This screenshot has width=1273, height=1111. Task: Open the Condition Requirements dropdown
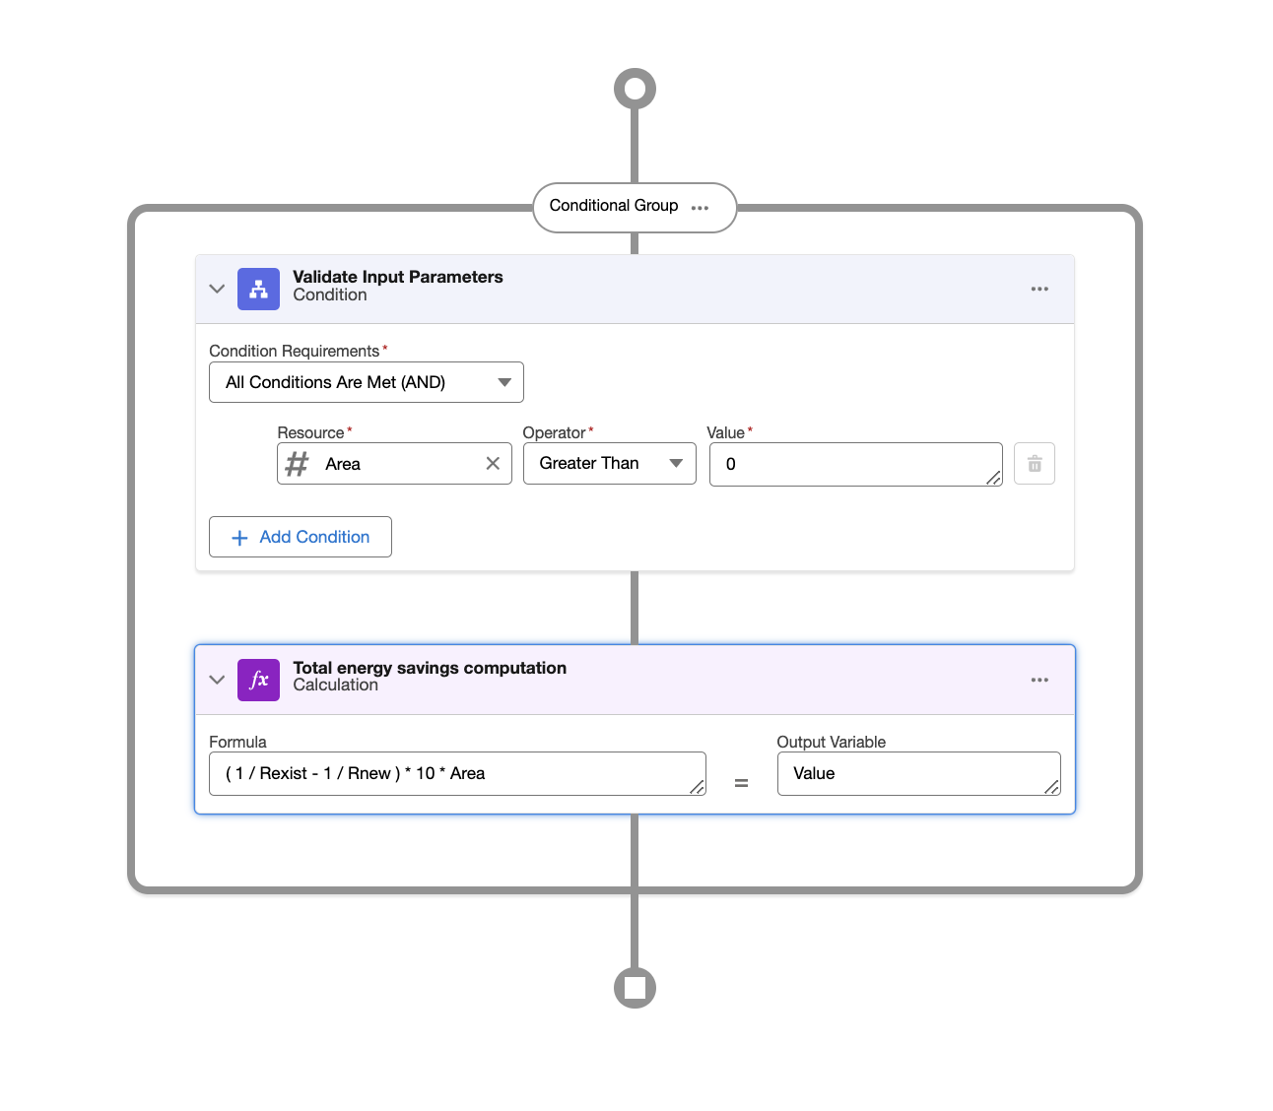504,382
